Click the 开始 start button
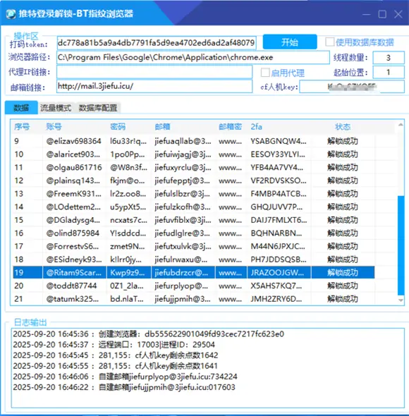The height and width of the screenshot is (416, 409). click(290, 42)
